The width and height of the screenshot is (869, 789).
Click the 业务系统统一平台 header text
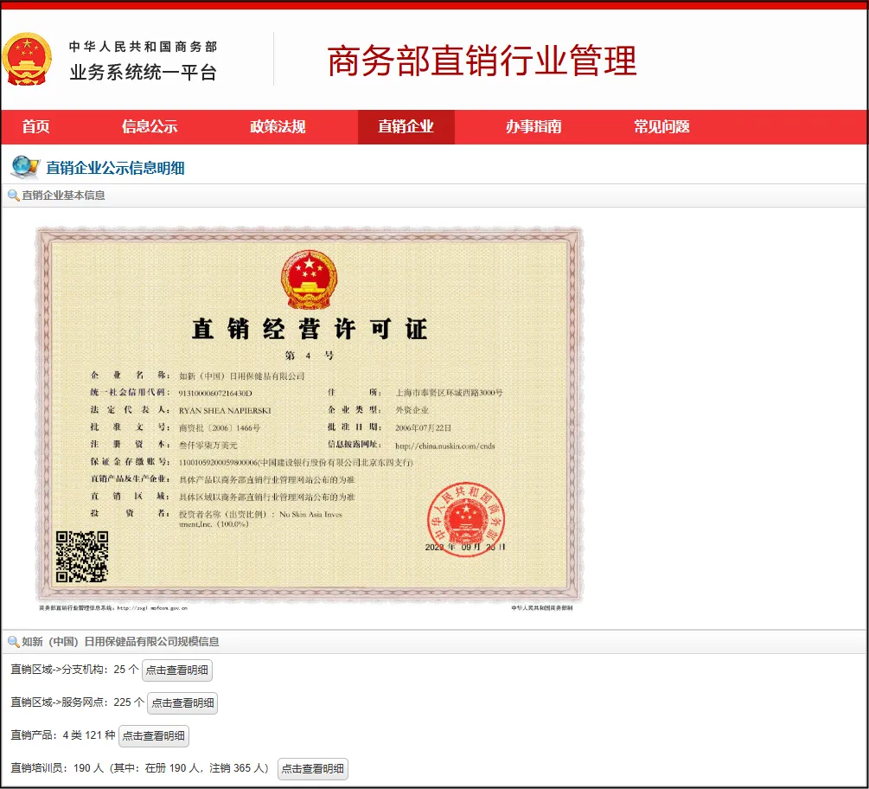coord(143,72)
